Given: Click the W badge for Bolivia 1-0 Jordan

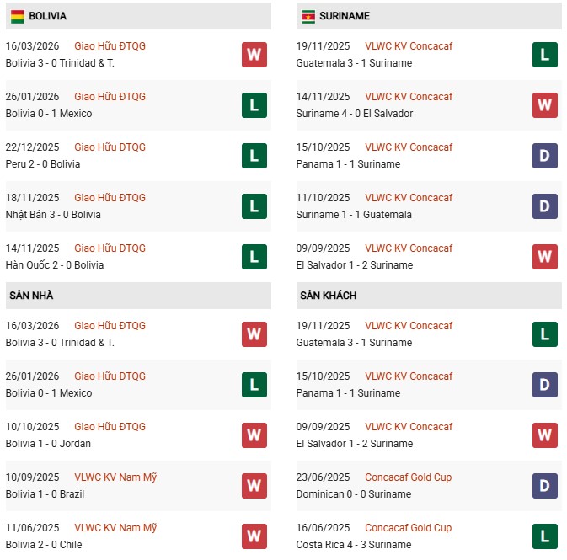Looking at the screenshot, I should click(x=254, y=435).
